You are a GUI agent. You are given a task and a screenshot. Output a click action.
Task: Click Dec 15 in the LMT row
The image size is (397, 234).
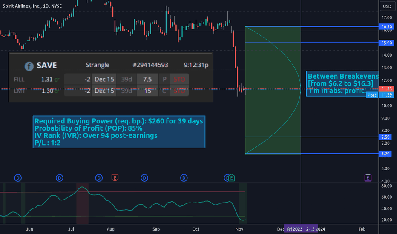pyautogui.click(x=104, y=91)
